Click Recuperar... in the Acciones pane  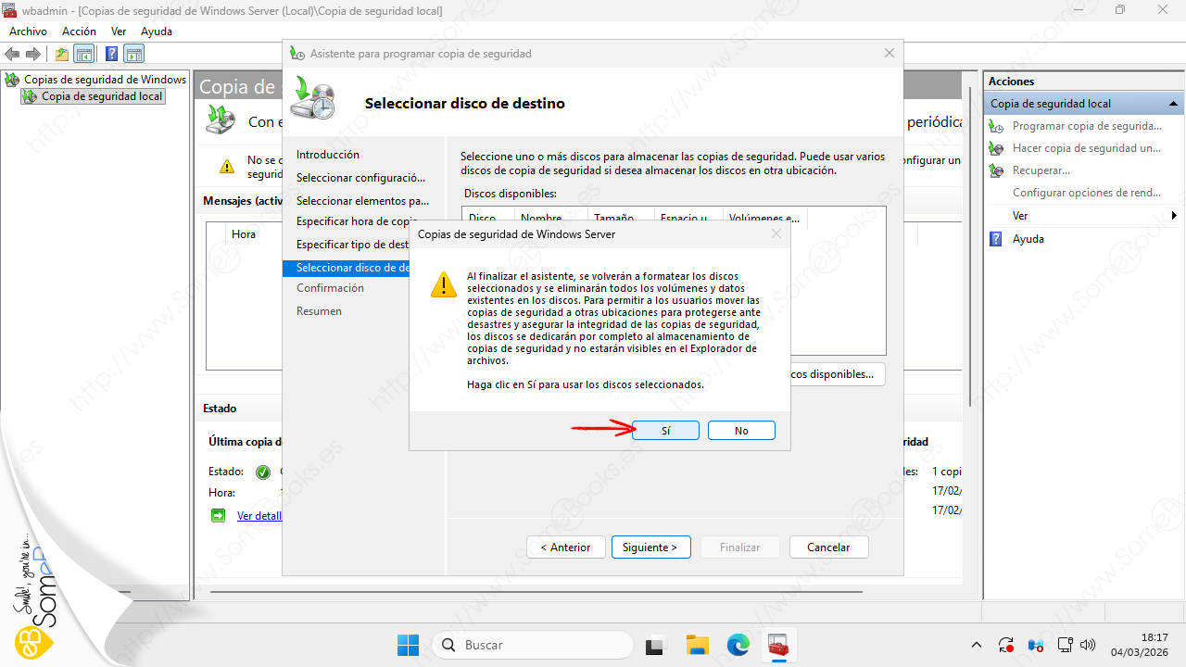coord(1041,170)
